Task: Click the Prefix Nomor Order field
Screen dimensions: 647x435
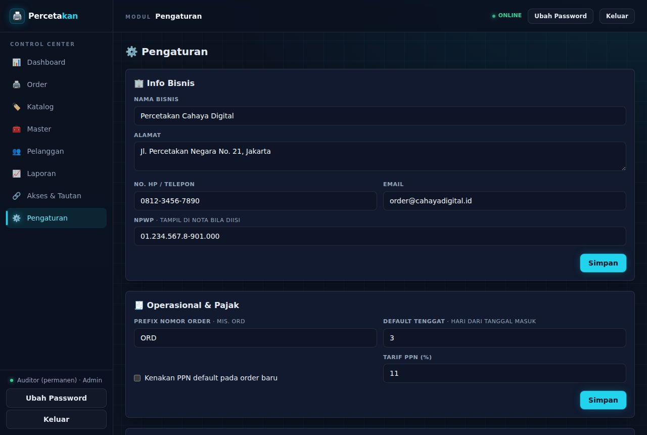Action: (255, 338)
